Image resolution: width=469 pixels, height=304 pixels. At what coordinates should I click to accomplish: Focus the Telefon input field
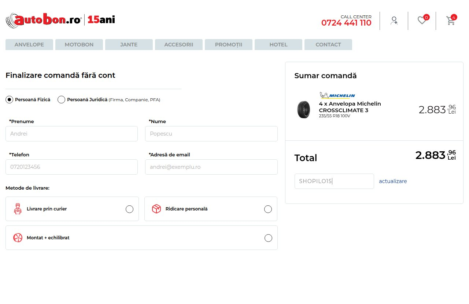(x=71, y=167)
